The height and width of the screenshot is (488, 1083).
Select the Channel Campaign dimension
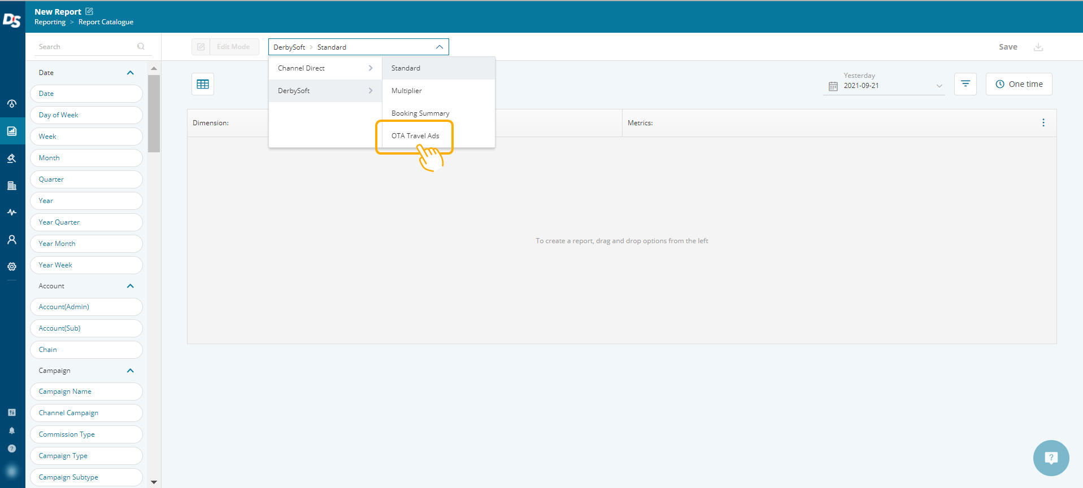click(86, 413)
